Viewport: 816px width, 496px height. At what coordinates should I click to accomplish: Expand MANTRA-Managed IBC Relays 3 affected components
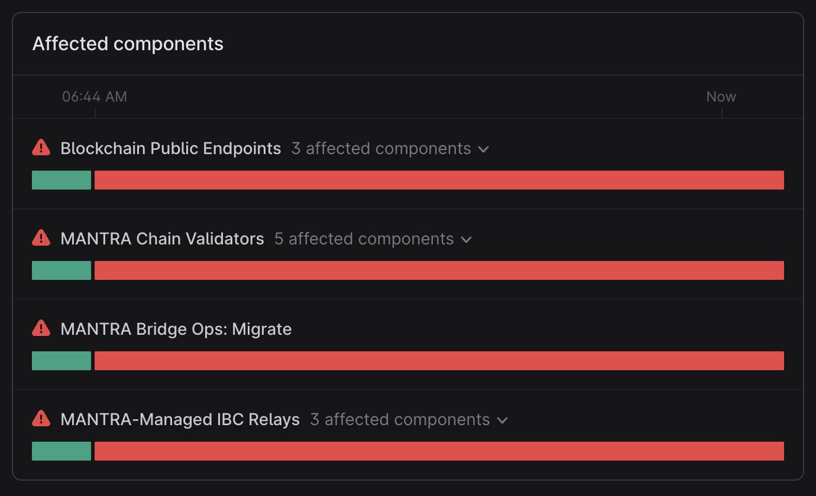[x=409, y=419]
